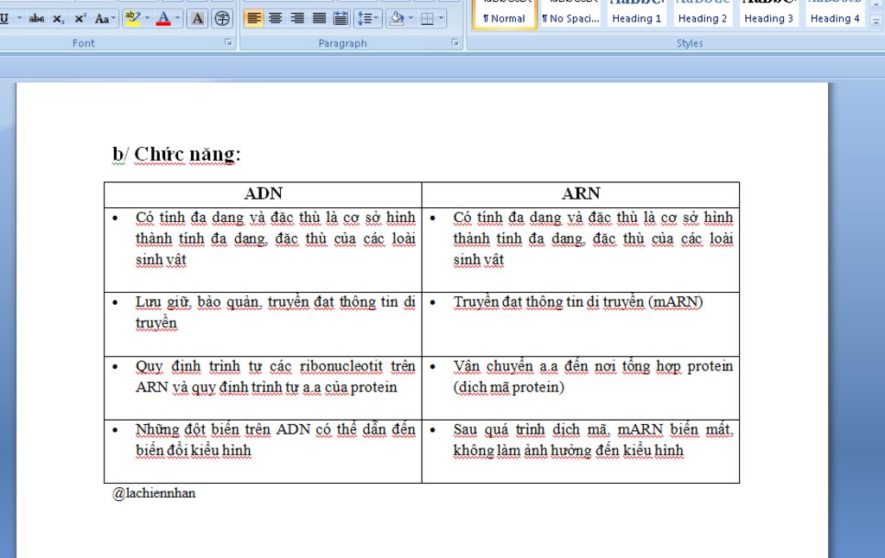
Task: Click 'Những đột biến trên ADN' cell text
Action: pos(276,440)
